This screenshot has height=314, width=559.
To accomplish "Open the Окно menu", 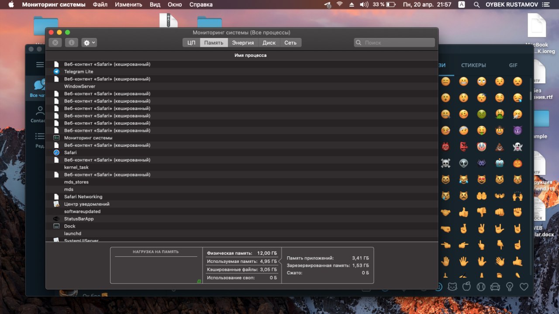I will point(175,5).
